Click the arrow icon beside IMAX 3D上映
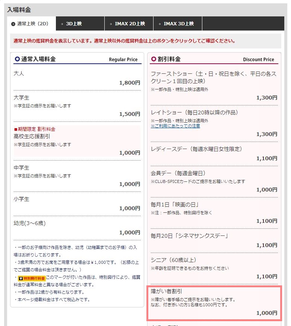 [159, 24]
